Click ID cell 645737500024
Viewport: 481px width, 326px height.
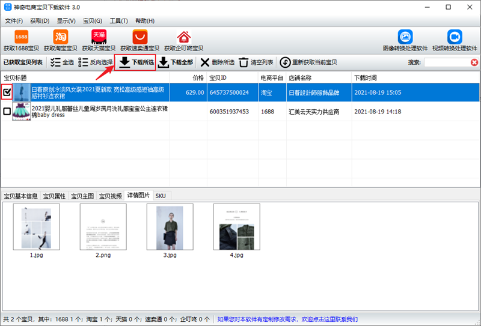(x=229, y=92)
